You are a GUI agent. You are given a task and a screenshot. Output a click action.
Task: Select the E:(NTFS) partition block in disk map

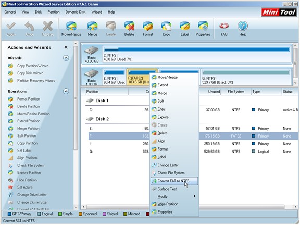[x=114, y=77]
